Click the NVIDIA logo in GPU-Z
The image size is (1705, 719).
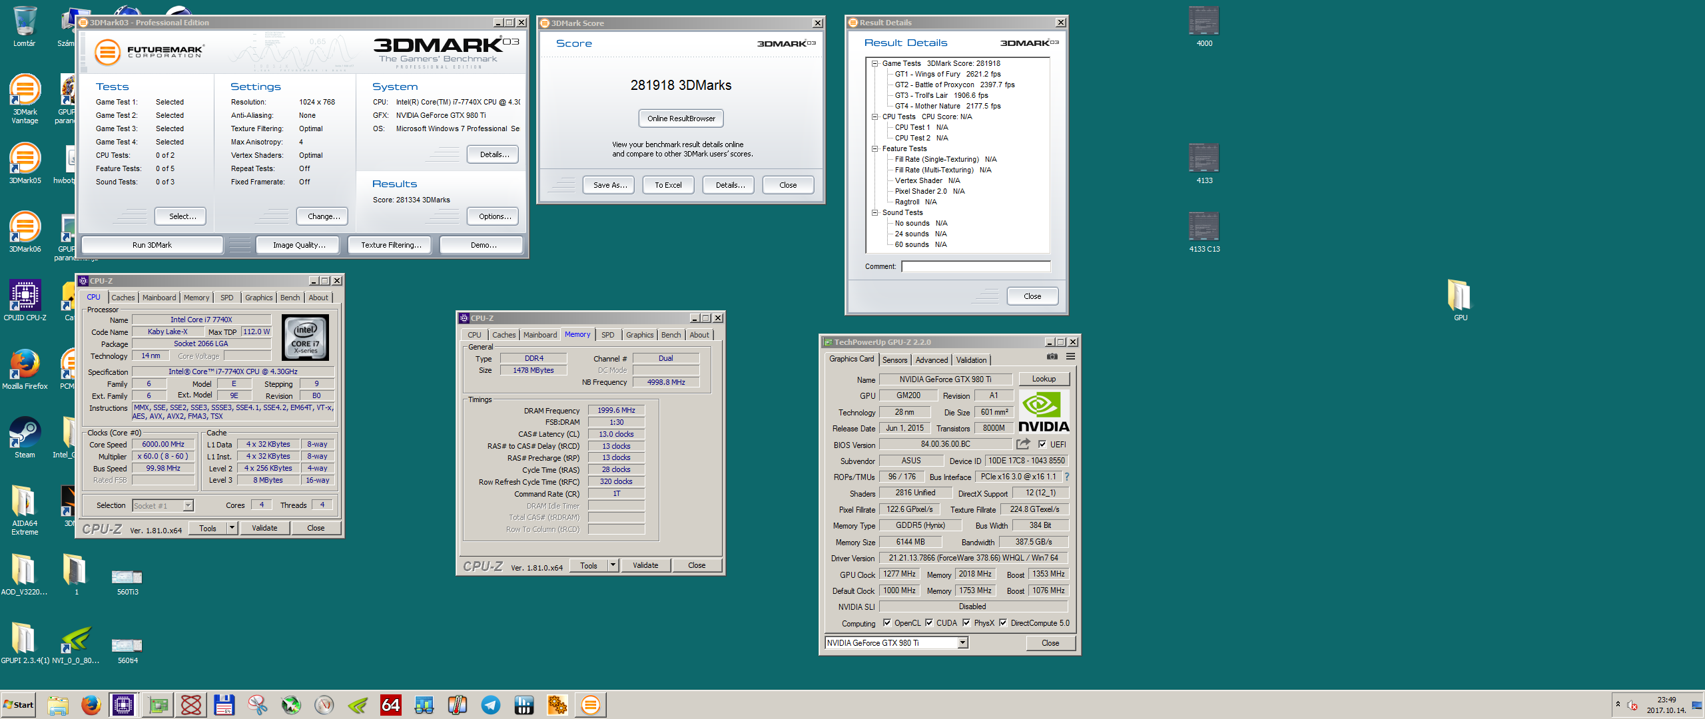point(1044,411)
